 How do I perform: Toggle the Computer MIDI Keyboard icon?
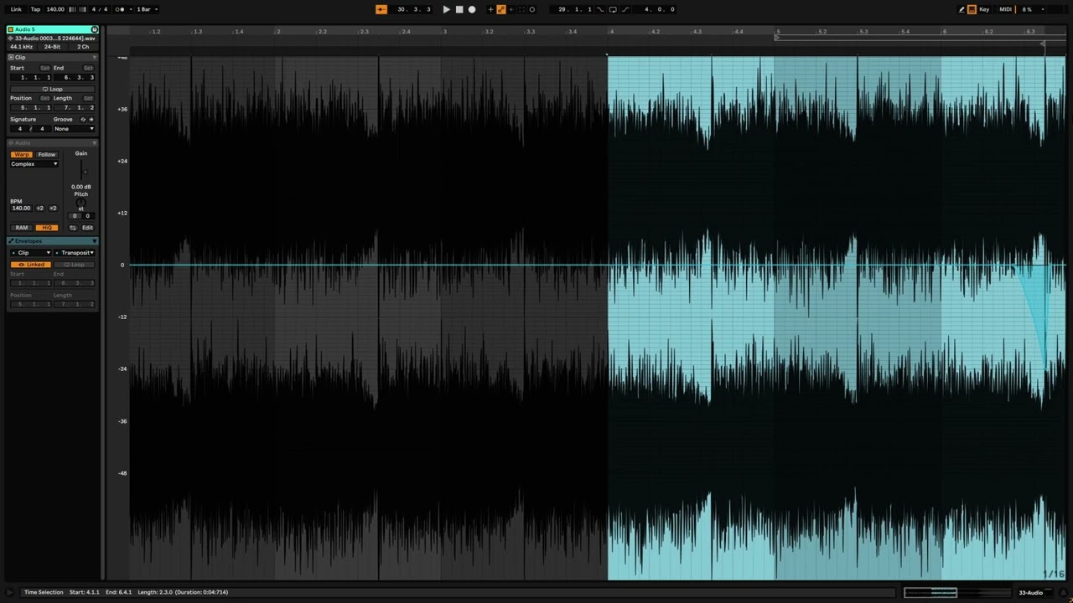click(972, 9)
